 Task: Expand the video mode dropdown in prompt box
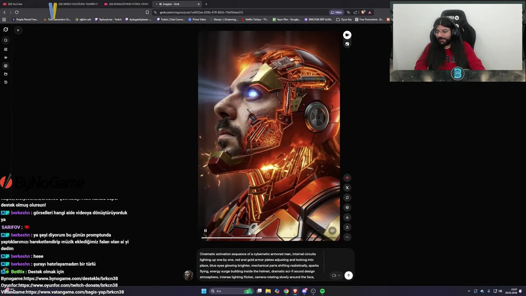pyautogui.click(x=336, y=275)
